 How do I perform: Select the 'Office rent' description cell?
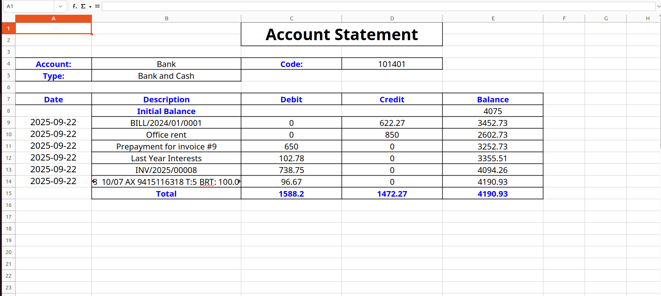point(166,134)
